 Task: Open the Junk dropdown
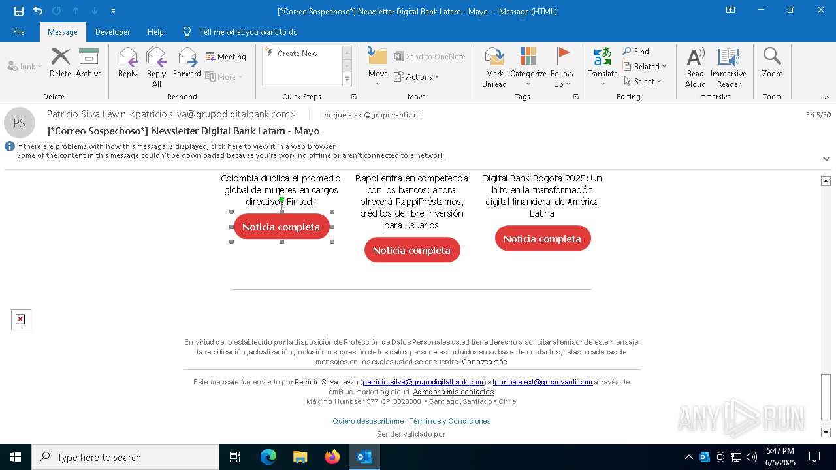click(x=25, y=66)
